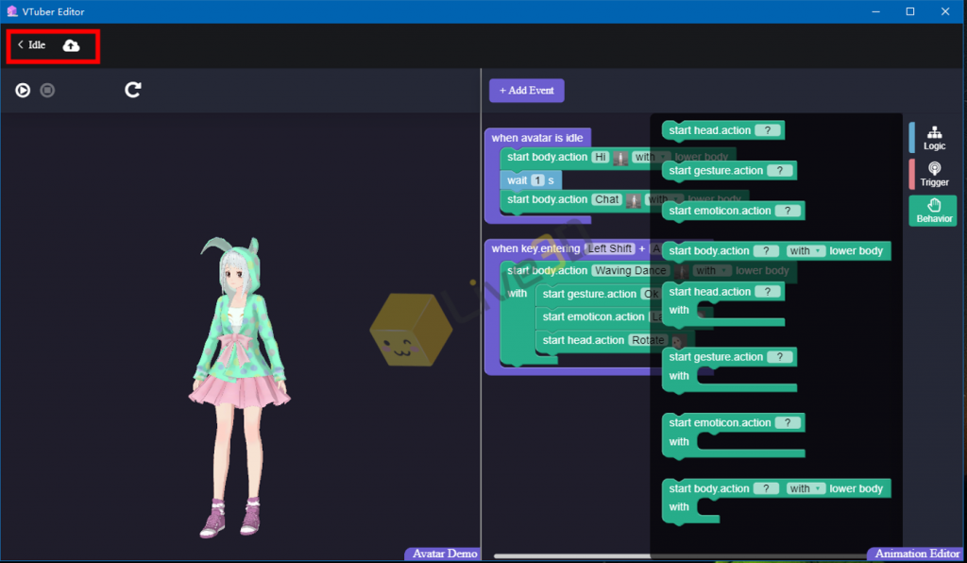Click the wait value 1 field
Image resolution: width=967 pixels, height=563 pixels.
(x=537, y=180)
